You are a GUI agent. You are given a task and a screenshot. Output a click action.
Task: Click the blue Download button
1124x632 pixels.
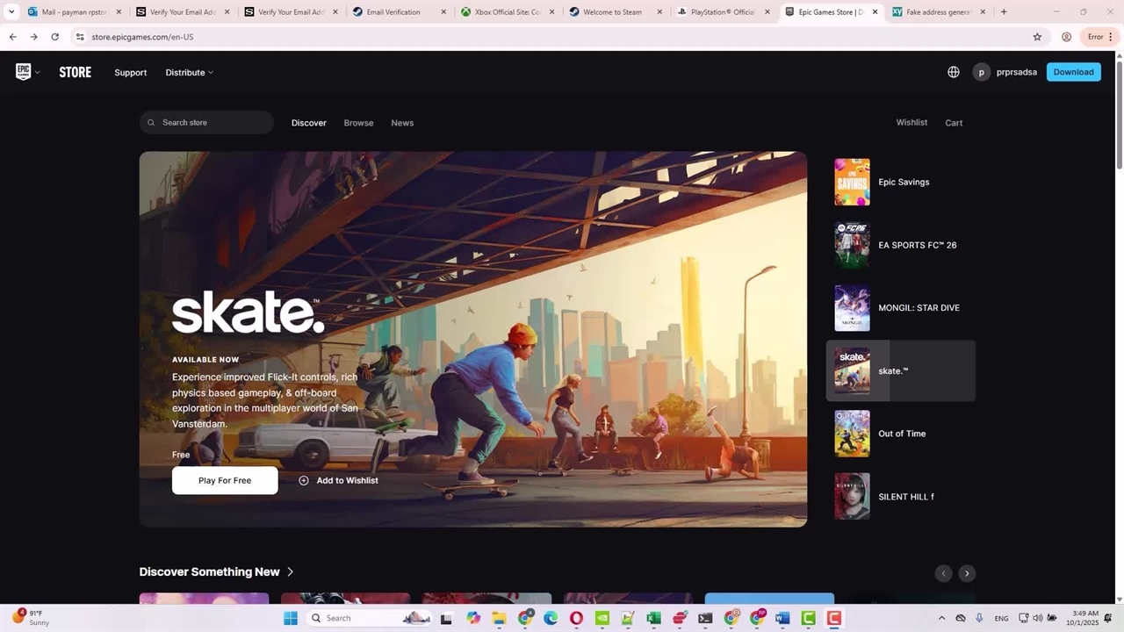(1073, 72)
